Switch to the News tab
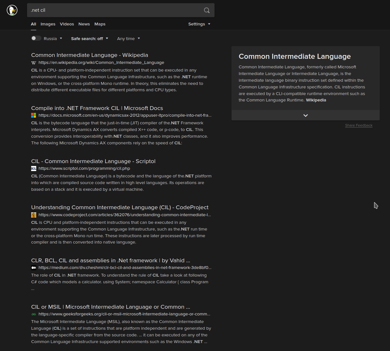The width and height of the screenshot is (390, 351). point(84,24)
